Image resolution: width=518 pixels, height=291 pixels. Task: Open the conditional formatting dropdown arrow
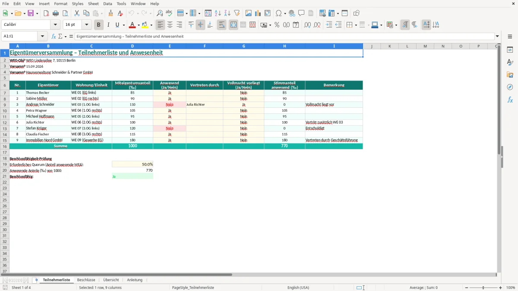396,25
